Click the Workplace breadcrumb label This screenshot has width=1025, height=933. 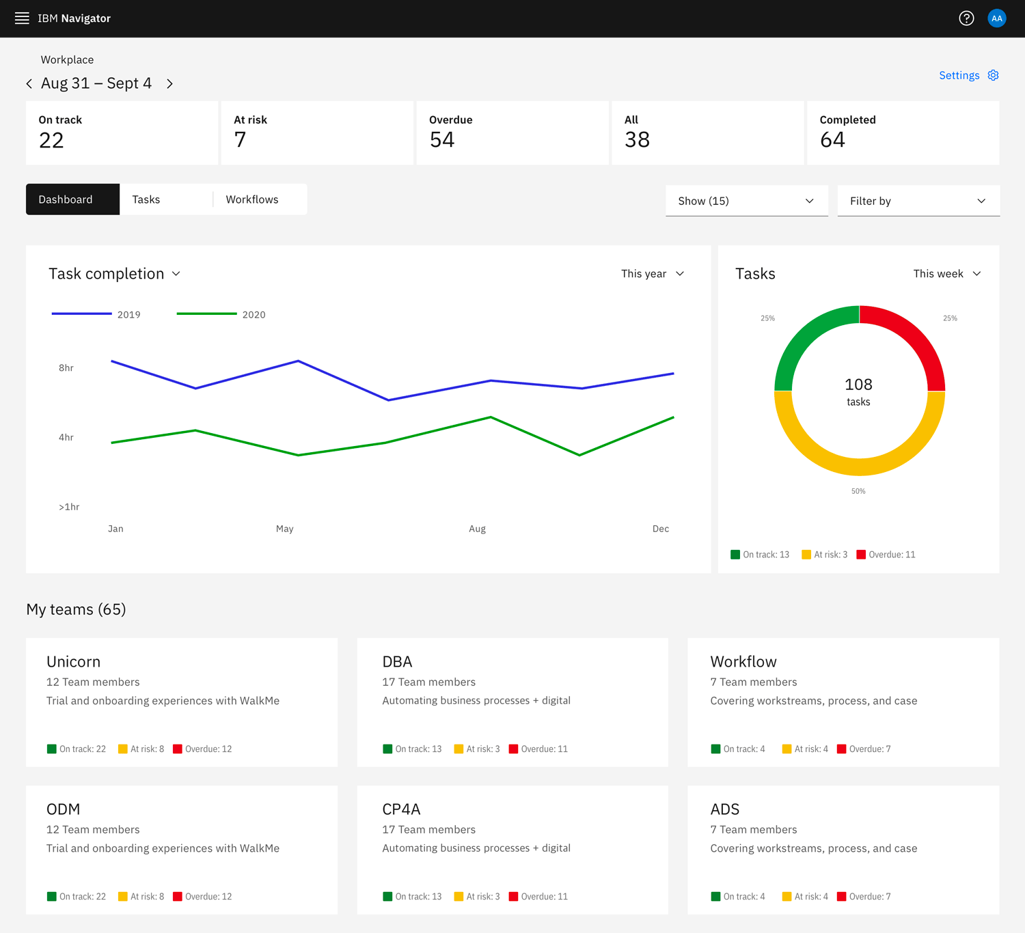67,60
